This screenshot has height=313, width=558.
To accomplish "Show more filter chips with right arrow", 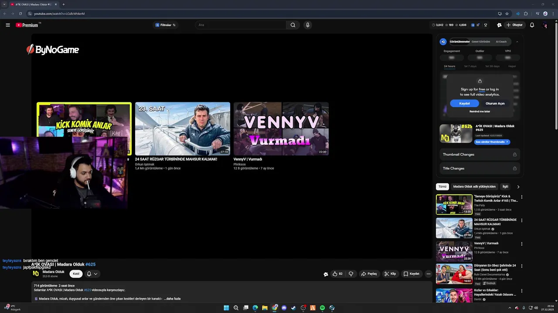I will pos(518,187).
